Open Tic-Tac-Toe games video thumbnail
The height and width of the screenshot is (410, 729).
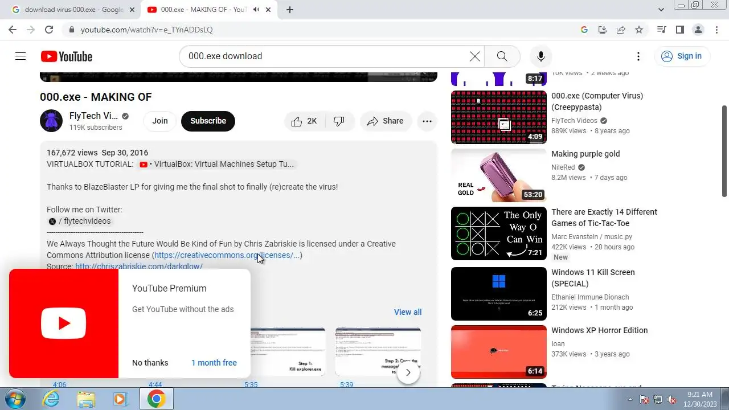(499, 233)
